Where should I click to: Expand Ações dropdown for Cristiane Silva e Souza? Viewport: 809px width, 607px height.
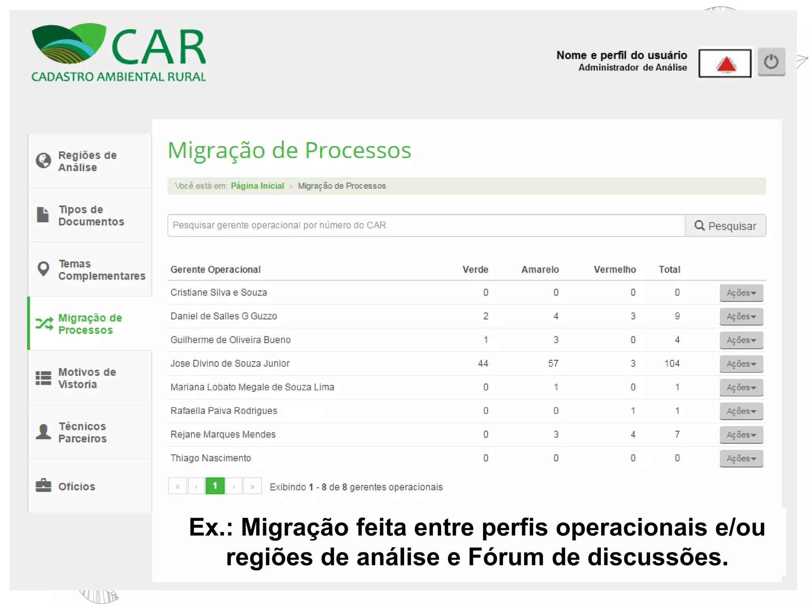(741, 293)
